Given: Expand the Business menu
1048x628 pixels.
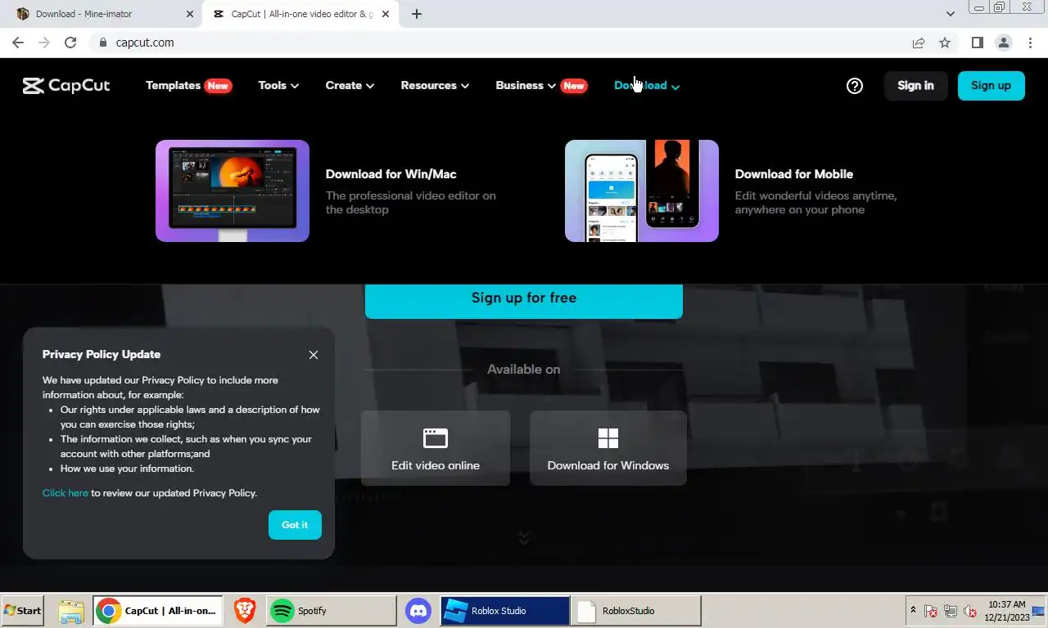Looking at the screenshot, I should (x=526, y=85).
